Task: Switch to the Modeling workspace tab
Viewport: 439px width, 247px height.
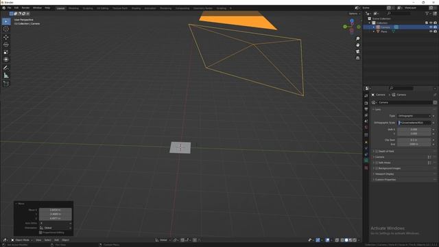Action: [73, 8]
